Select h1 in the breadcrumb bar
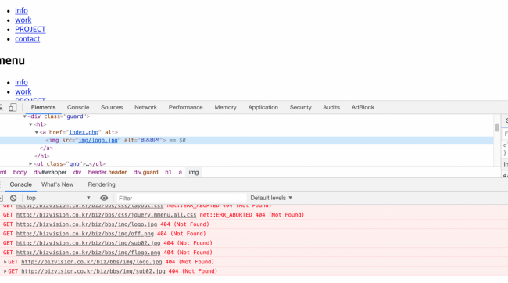The width and height of the screenshot is (508, 283). [168, 173]
